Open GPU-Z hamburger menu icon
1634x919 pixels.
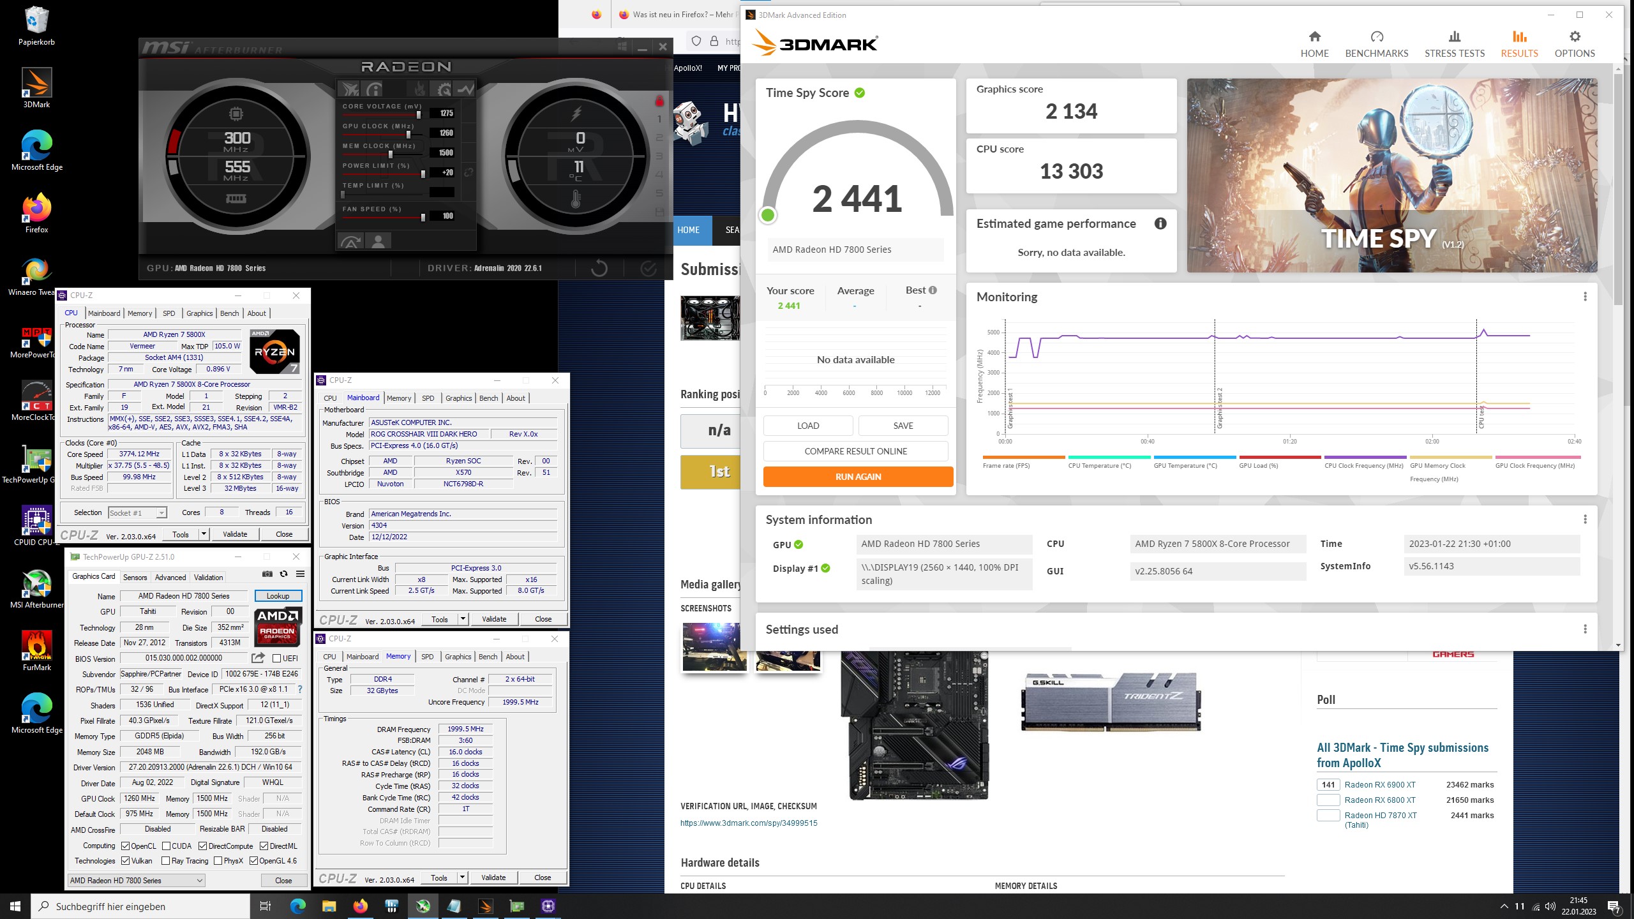pyautogui.click(x=300, y=574)
